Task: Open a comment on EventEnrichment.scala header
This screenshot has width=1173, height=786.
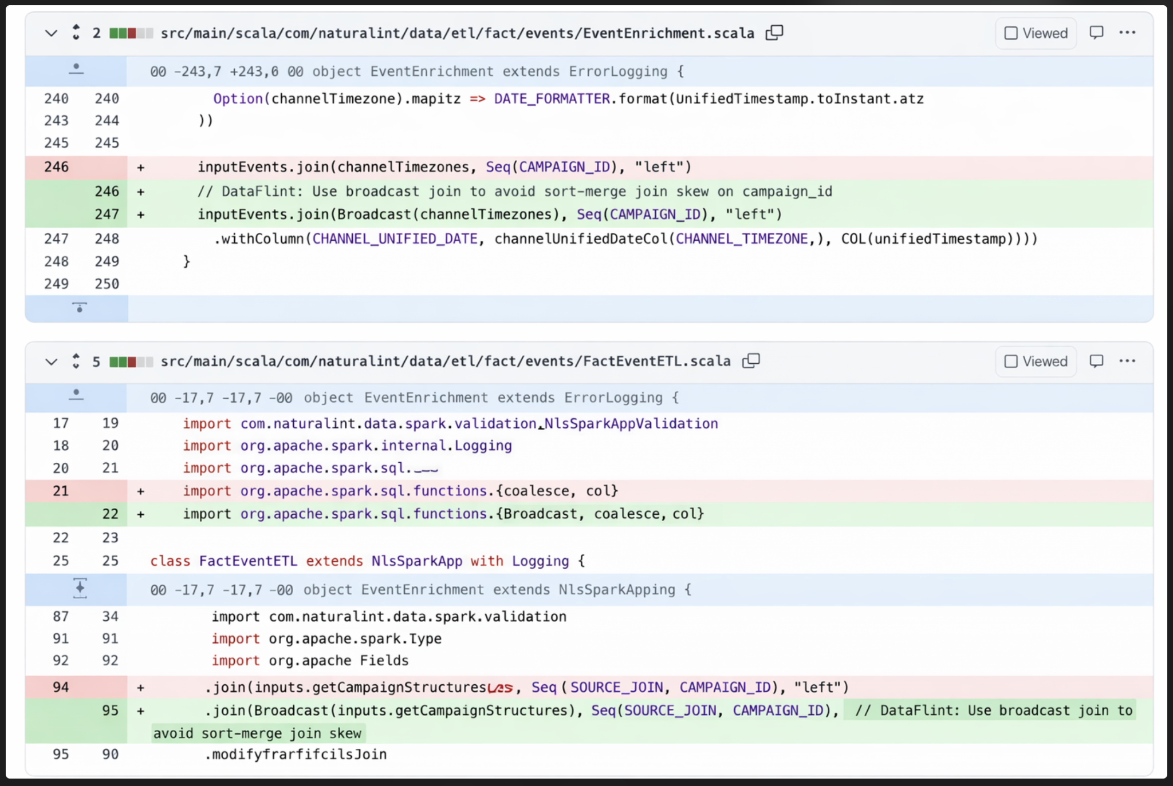Action: (1097, 33)
